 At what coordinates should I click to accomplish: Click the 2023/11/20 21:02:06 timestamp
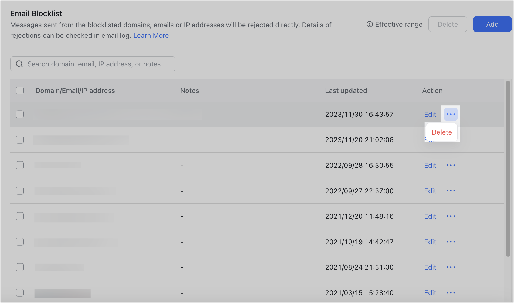coord(359,140)
